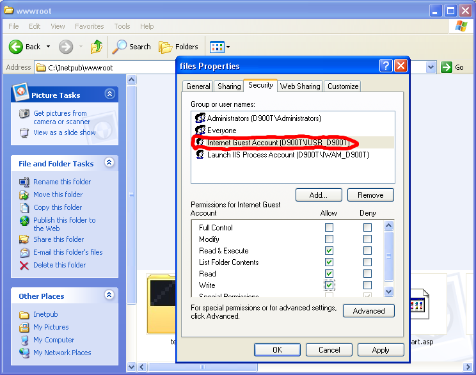Click the Advanced button

pos(369,311)
